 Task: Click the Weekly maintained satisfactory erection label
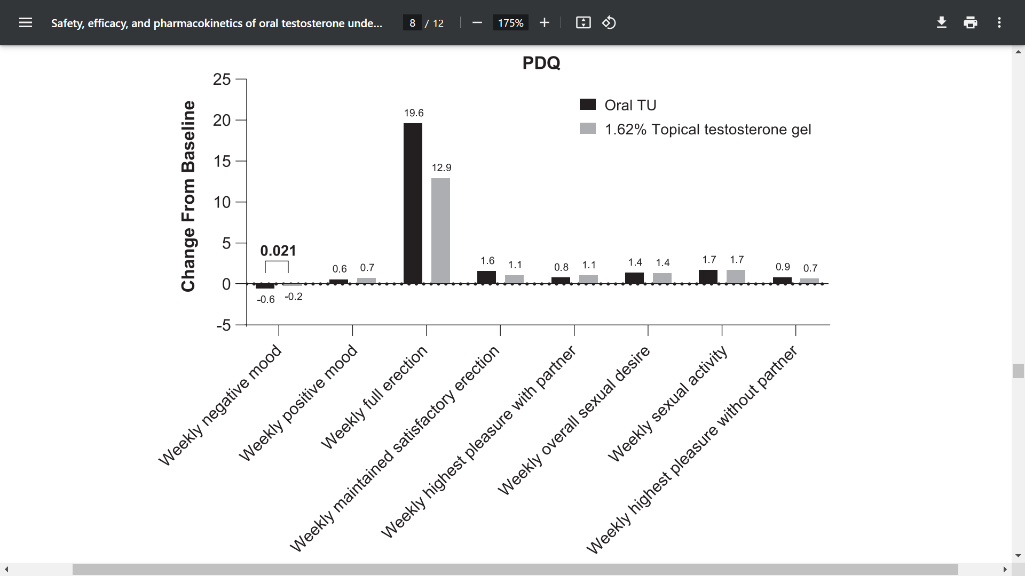(395, 449)
